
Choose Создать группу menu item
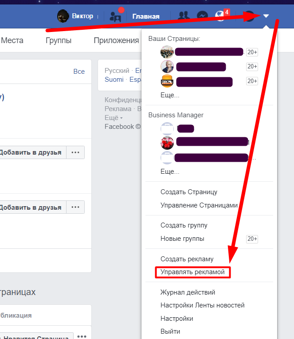(184, 225)
